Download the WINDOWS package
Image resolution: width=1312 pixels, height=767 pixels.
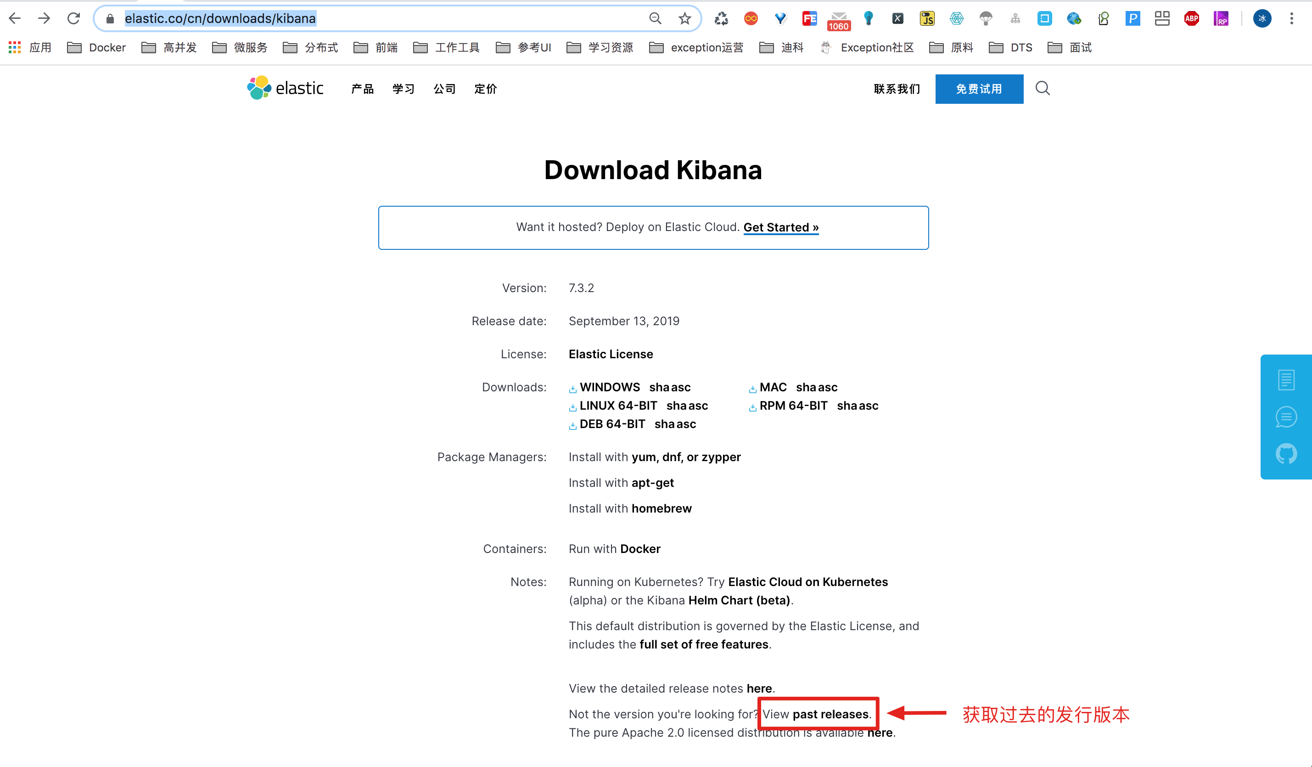point(610,387)
